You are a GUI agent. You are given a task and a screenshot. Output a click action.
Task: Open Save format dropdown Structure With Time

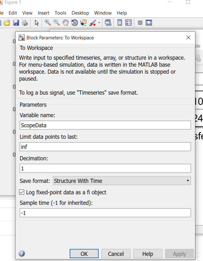coord(122,181)
